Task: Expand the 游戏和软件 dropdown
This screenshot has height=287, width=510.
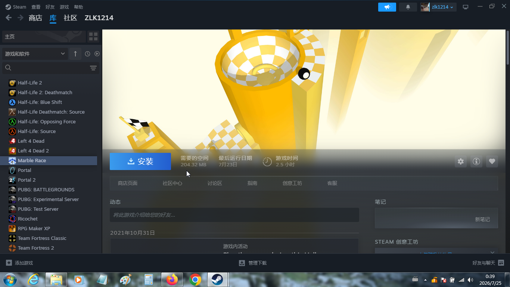Action: (x=35, y=54)
